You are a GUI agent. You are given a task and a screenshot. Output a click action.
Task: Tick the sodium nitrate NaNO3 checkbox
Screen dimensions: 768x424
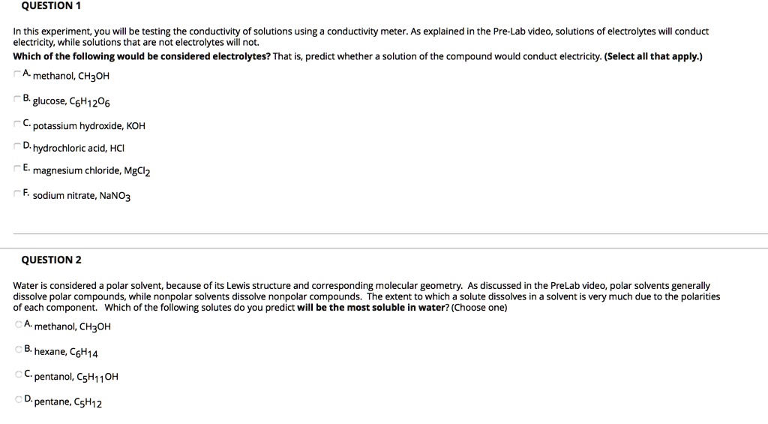pos(17,194)
